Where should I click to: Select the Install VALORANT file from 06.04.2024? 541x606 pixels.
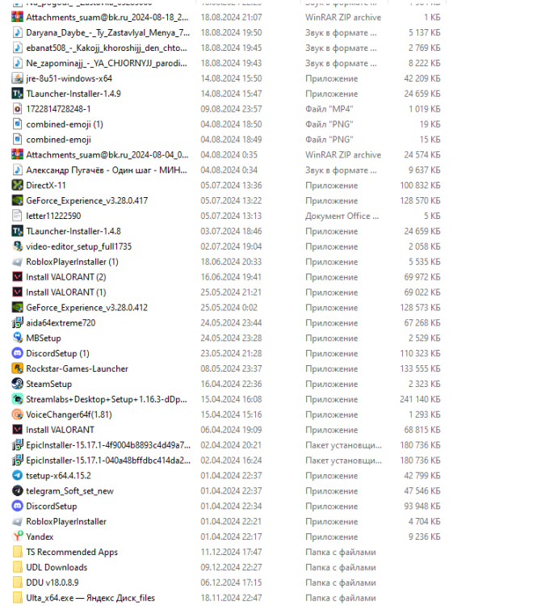(60, 430)
